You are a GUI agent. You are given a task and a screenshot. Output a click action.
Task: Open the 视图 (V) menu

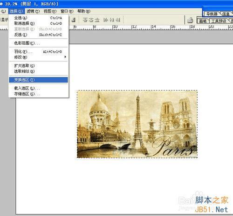50,11
